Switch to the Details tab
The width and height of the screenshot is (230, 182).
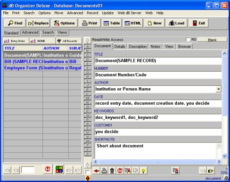(120, 47)
